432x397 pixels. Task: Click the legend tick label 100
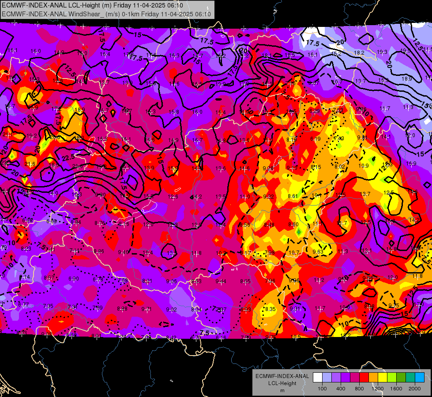pyautogui.click(x=322, y=389)
